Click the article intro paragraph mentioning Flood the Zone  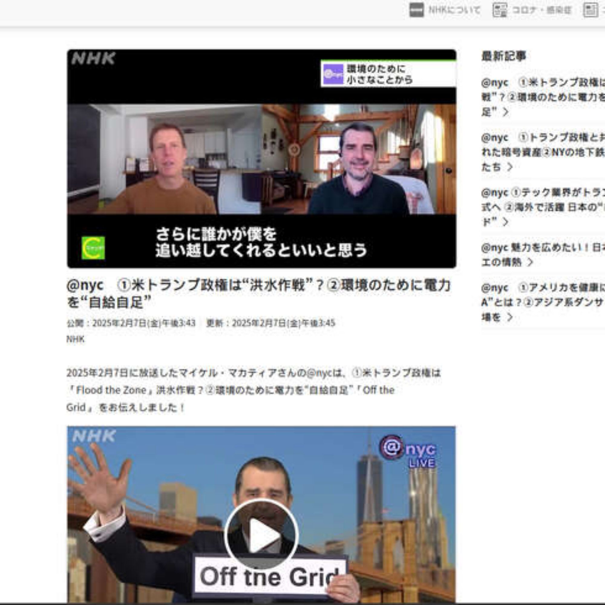[x=254, y=390]
